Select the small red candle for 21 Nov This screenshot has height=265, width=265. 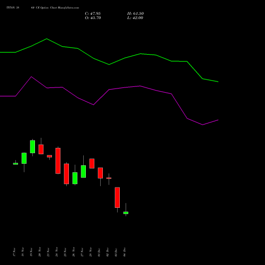pos(49,156)
